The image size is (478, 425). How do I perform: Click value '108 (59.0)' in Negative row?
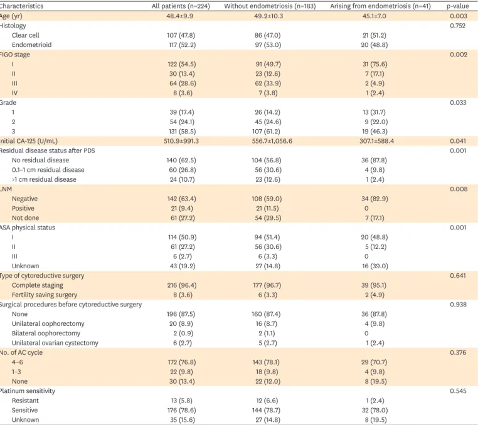tap(267, 199)
